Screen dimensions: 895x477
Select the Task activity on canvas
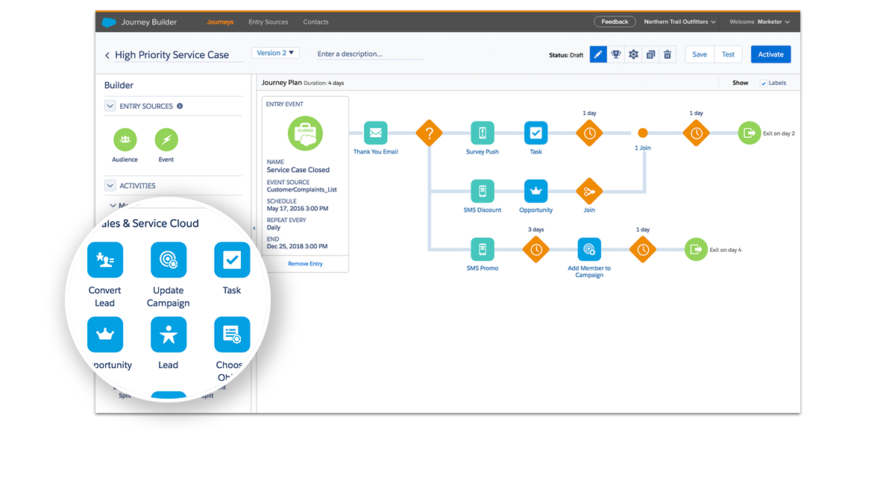click(536, 133)
